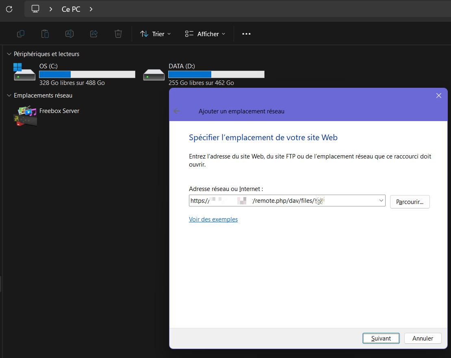Image resolution: width=451 pixels, height=358 pixels.
Task: Open the Voir des exemples link
Action: [213, 219]
